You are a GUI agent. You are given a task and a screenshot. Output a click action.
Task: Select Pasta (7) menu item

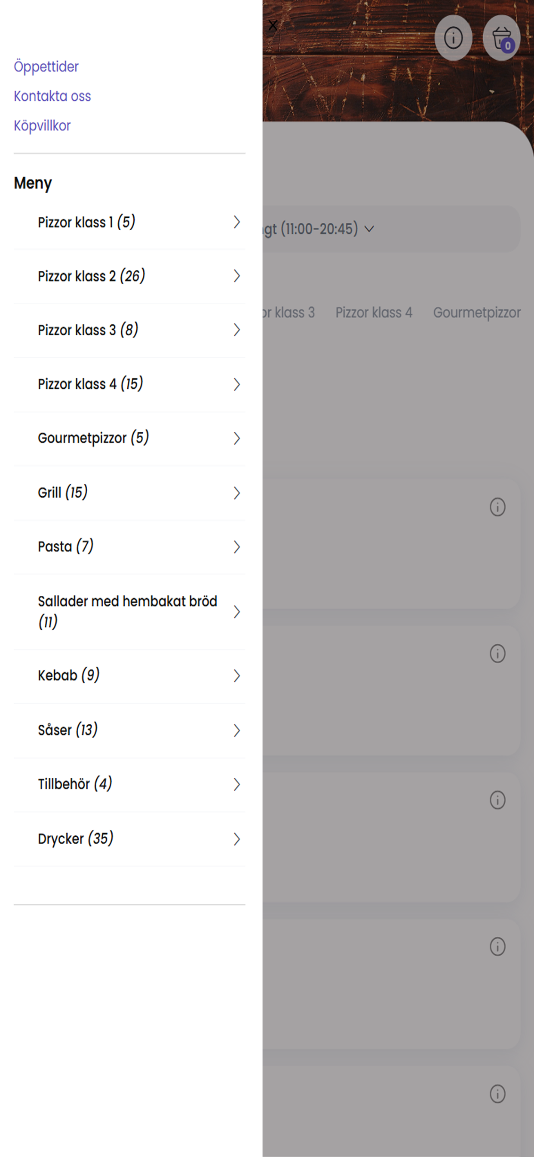(x=130, y=547)
